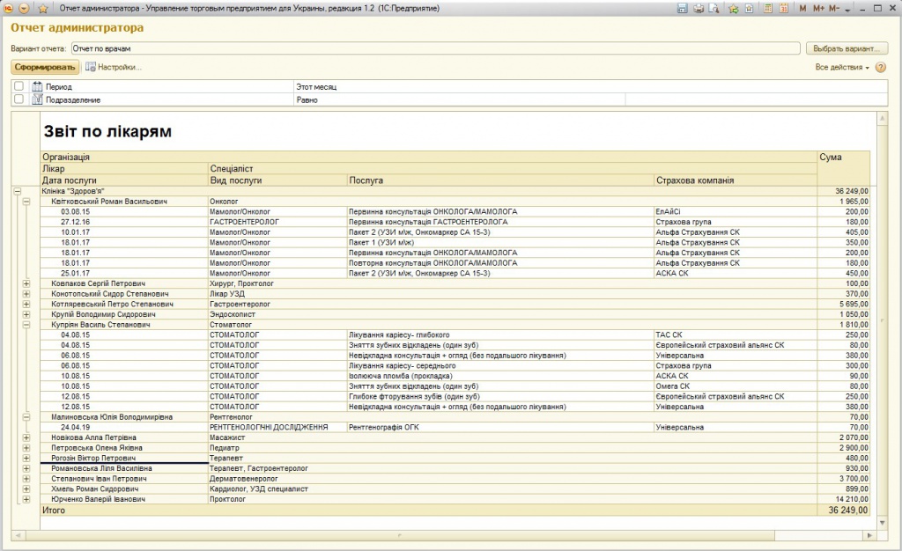Screen dimensions: 902x551
Task: Click the Подразделение row filter icon
Action: pyautogui.click(x=37, y=99)
